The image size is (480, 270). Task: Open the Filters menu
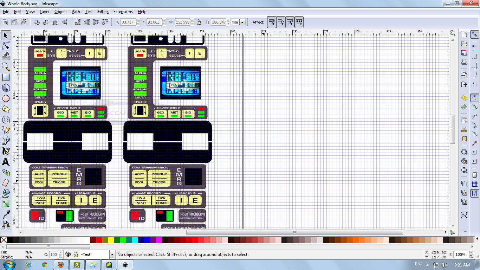pyautogui.click(x=103, y=12)
